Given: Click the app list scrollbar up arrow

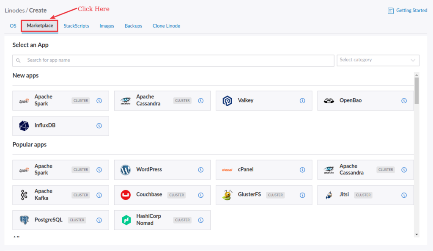Looking at the screenshot, I should pos(417,75).
